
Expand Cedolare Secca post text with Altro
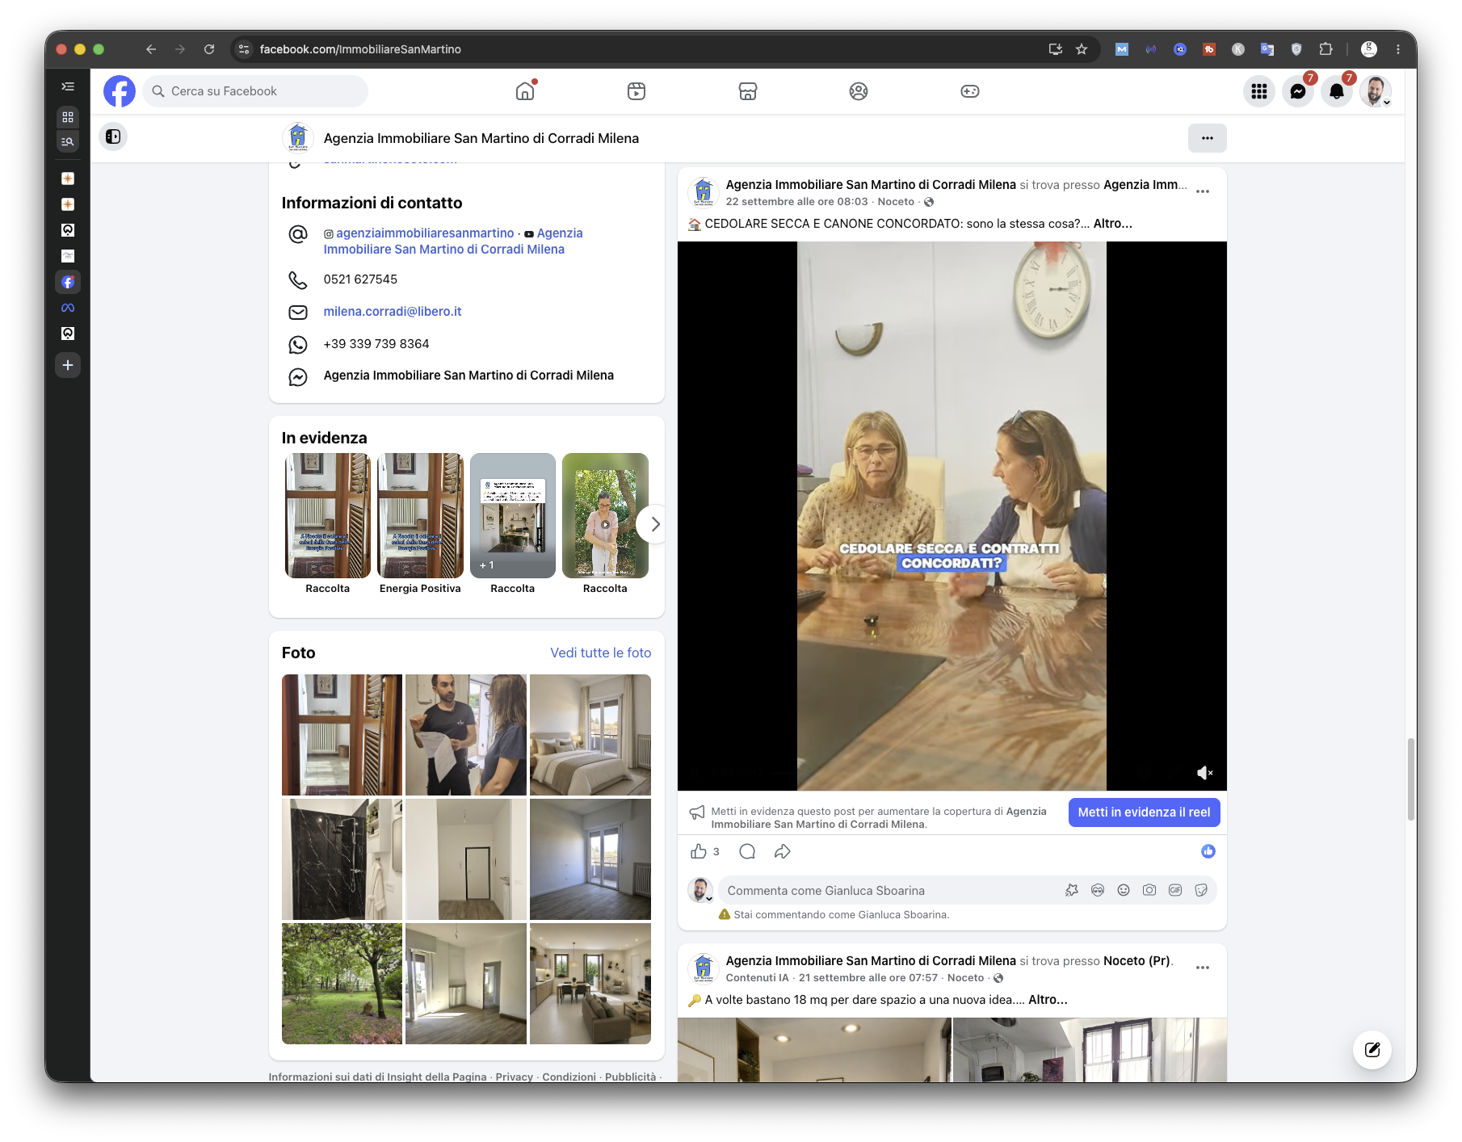[1113, 224]
